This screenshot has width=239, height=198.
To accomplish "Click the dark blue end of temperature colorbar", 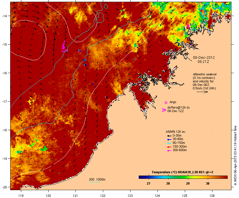I will 142,177.
